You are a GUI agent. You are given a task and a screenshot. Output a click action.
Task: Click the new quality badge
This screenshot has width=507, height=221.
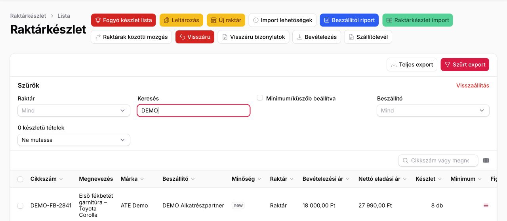[x=238, y=206]
